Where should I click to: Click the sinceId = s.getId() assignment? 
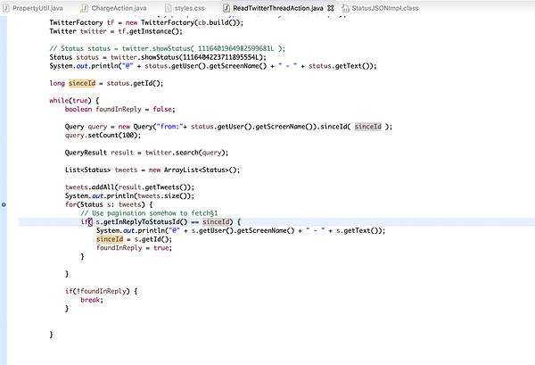[134, 239]
